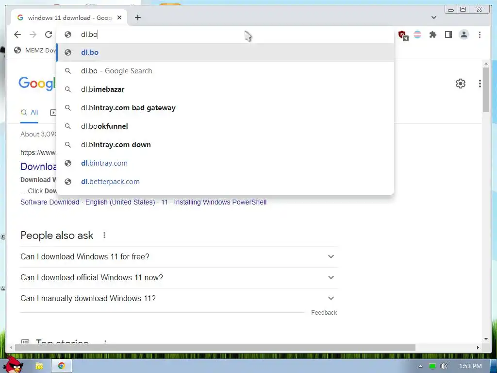The image size is (497, 373).
Task: Select the All search results tab
Action: click(x=29, y=113)
